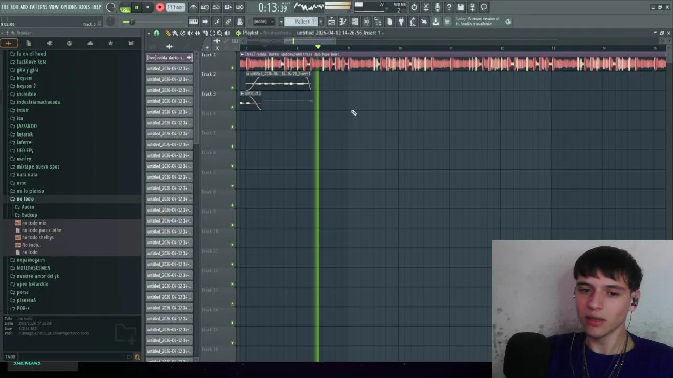The image size is (673, 378).
Task: Click the microphone one-click recording icon
Action: coord(437,7)
